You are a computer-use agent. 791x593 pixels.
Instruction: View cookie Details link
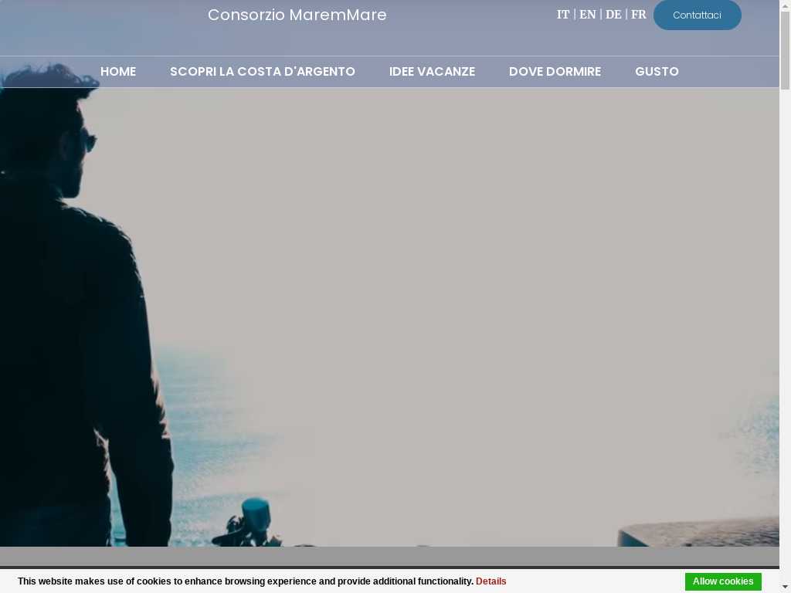(491, 581)
